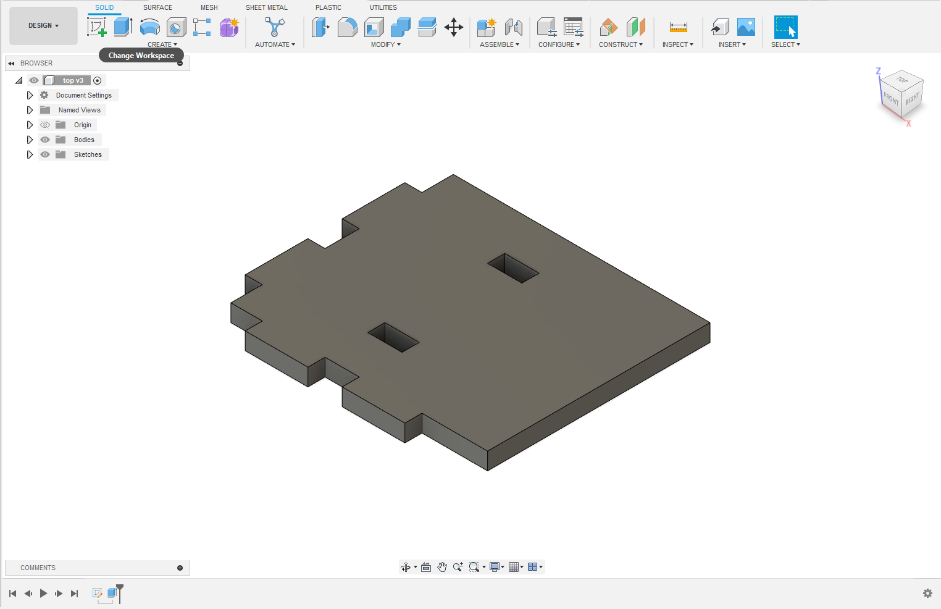
Task: Toggle visibility of top v3 component
Action: tap(34, 80)
